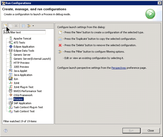
Task: Click the New launch configuration icon
Action: [5, 26]
